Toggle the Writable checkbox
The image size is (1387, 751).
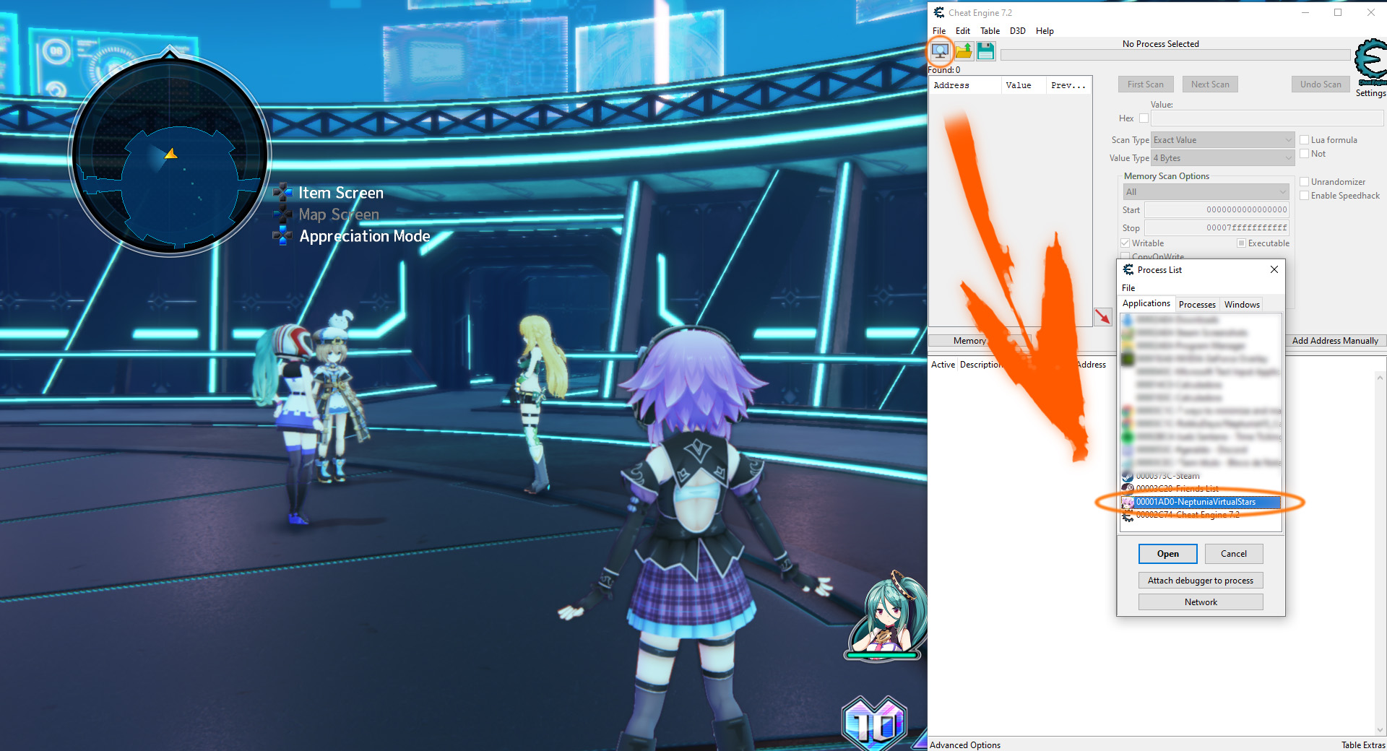click(1125, 243)
